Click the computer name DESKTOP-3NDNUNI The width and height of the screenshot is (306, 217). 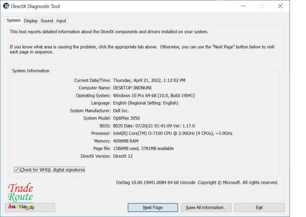pyautogui.click(x=132, y=88)
